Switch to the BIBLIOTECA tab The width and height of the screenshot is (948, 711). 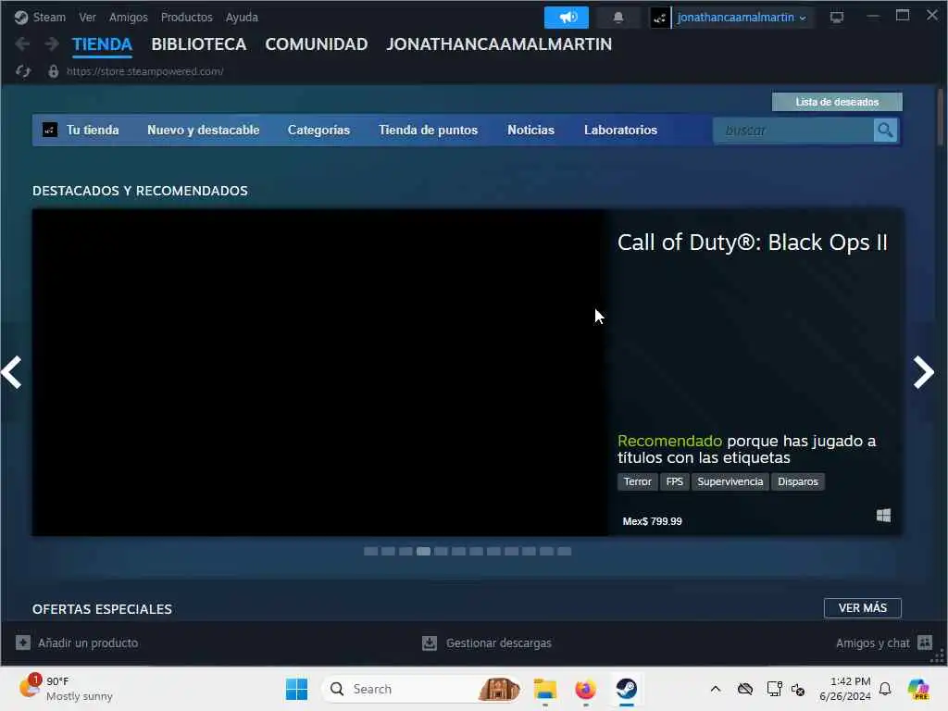click(198, 44)
